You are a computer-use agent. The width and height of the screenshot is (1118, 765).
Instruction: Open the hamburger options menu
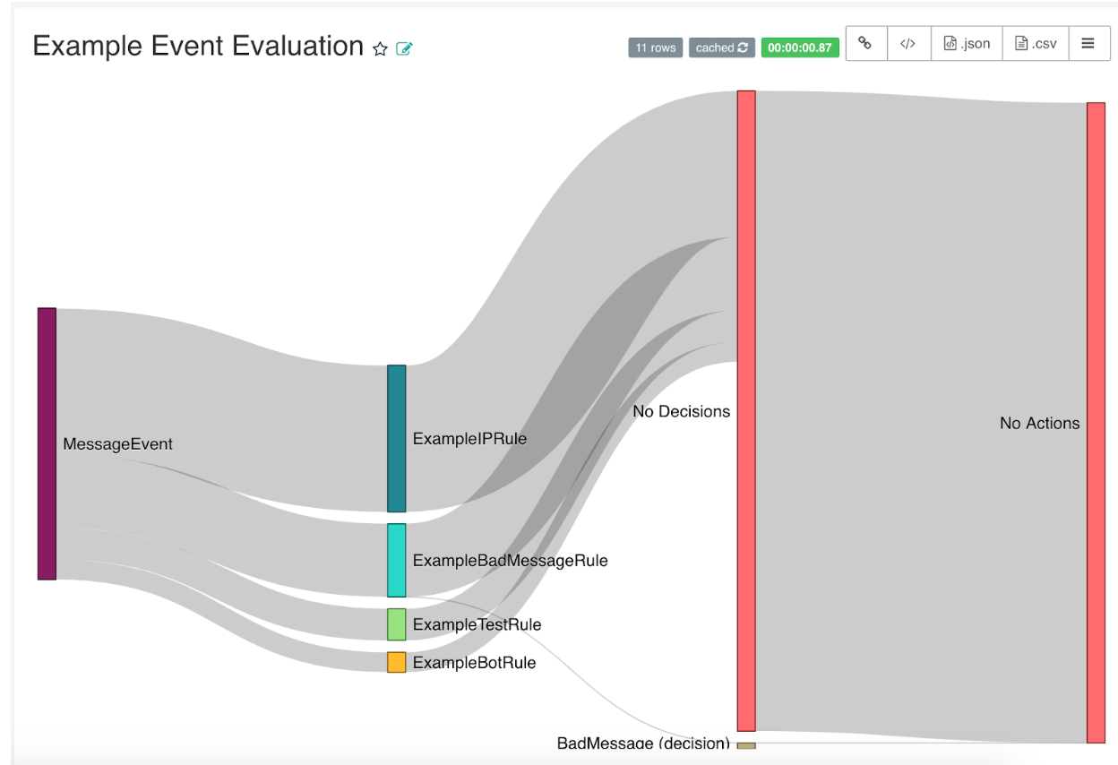coord(1088,43)
